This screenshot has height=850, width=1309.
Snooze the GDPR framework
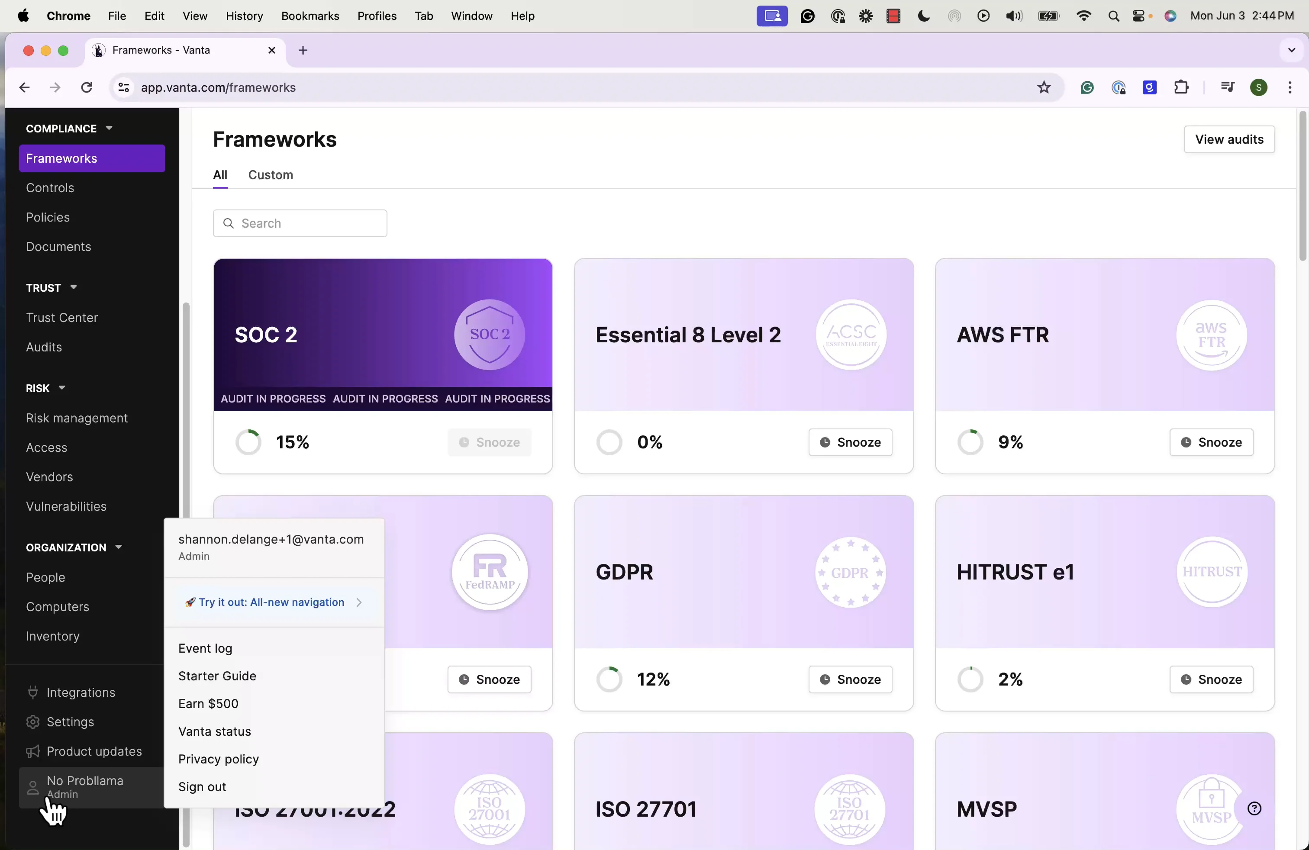850,679
